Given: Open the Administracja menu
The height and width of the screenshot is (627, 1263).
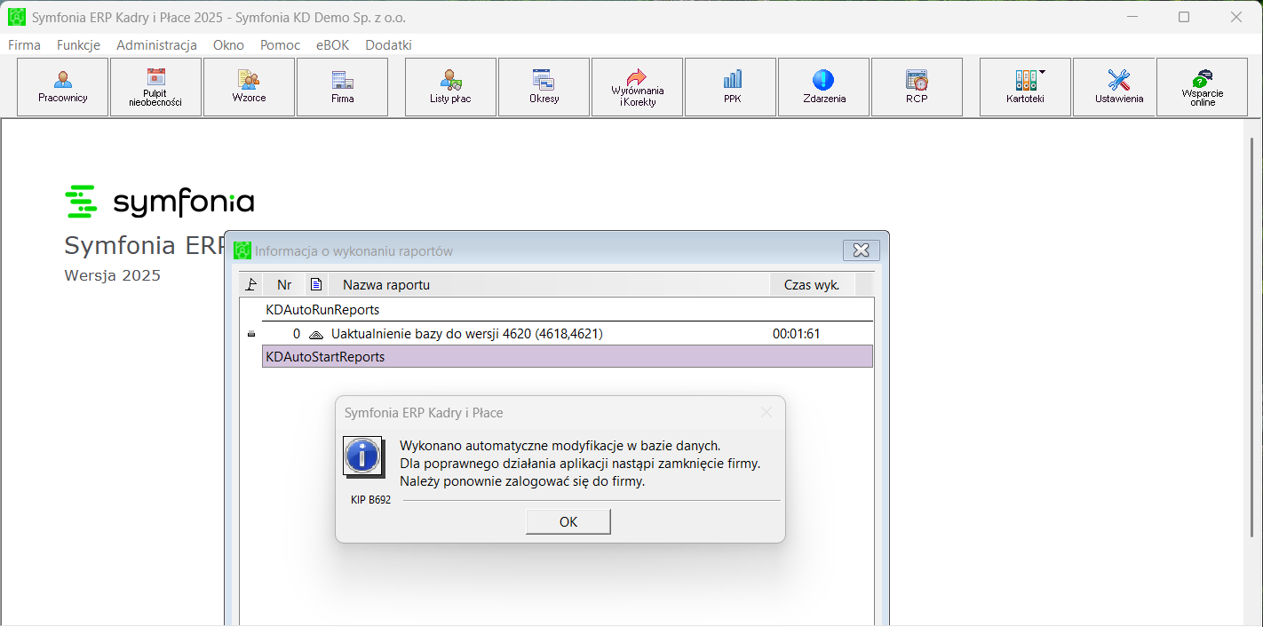Looking at the screenshot, I should coord(156,45).
